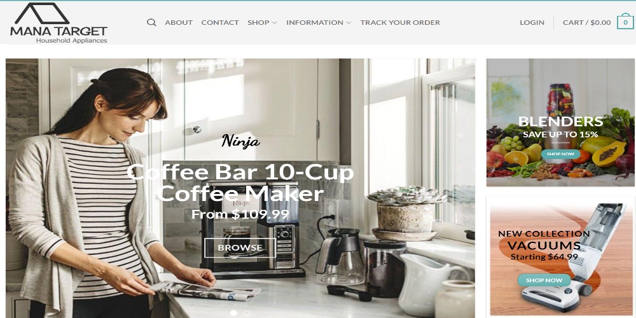
Task: Select the first slider dot indicator
Action: pos(233,313)
